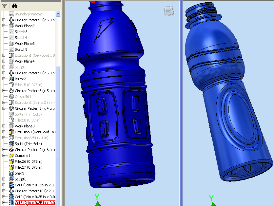
Task: Click the Sketch4 icon
Action: (x=11, y=38)
